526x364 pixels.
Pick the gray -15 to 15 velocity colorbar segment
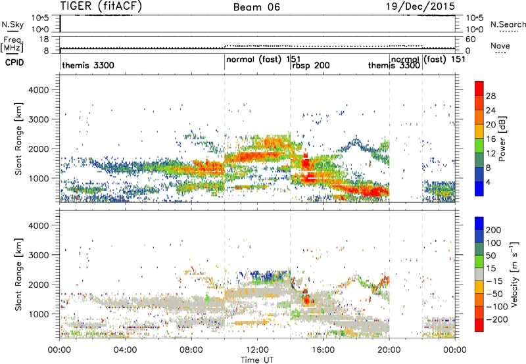pyautogui.click(x=479, y=275)
